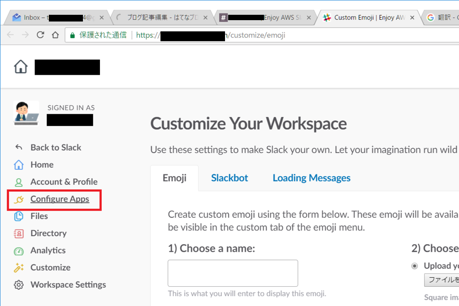Open the Workspace Settings link
This screenshot has height=306, width=459.
tap(68, 284)
